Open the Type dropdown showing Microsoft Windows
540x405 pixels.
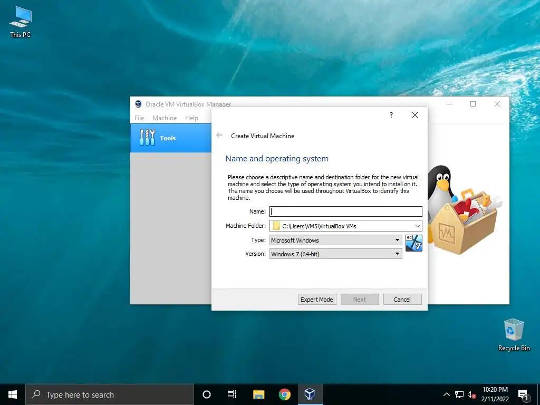tap(336, 240)
